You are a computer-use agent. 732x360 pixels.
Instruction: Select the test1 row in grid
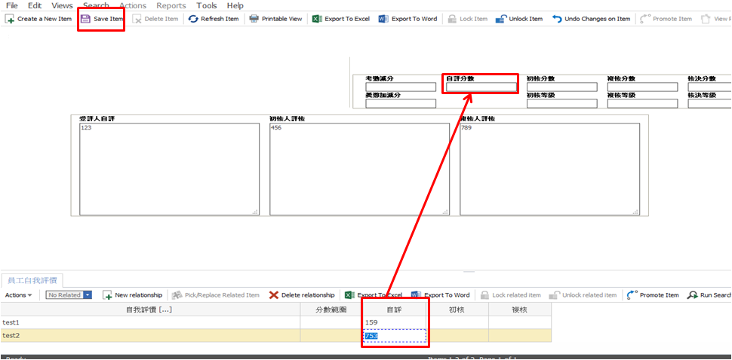click(x=151, y=322)
